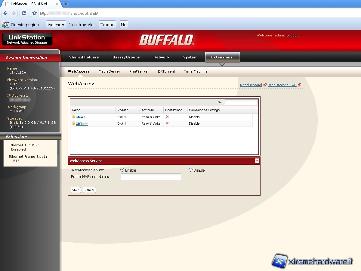Screen dimensions: 361x271
Task: Click the Find search field
Action: pos(241,102)
